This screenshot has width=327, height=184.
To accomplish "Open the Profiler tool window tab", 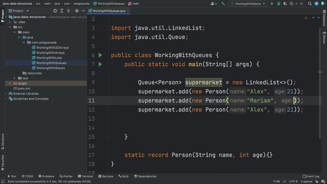I will click(66, 176).
